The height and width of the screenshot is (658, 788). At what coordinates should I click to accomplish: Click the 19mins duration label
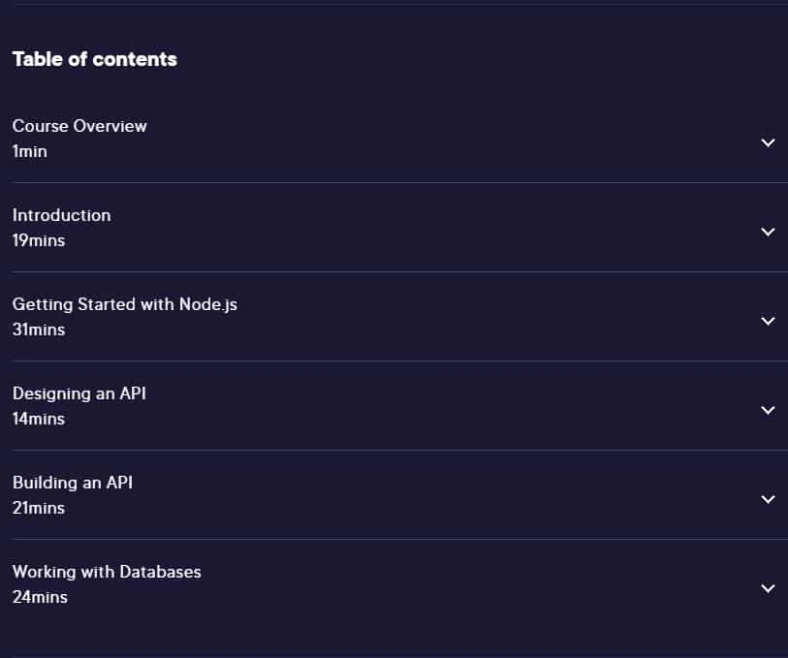[39, 240]
